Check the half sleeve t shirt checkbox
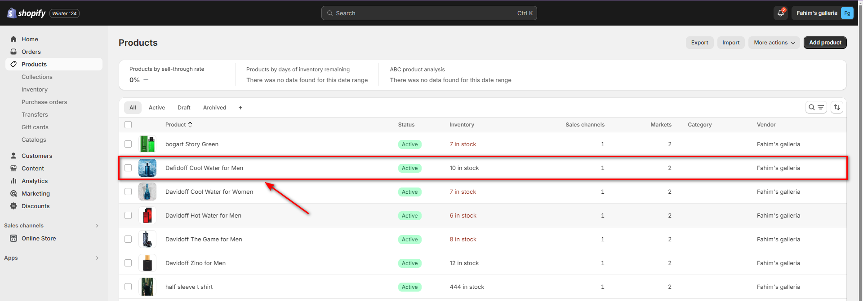 coord(128,287)
